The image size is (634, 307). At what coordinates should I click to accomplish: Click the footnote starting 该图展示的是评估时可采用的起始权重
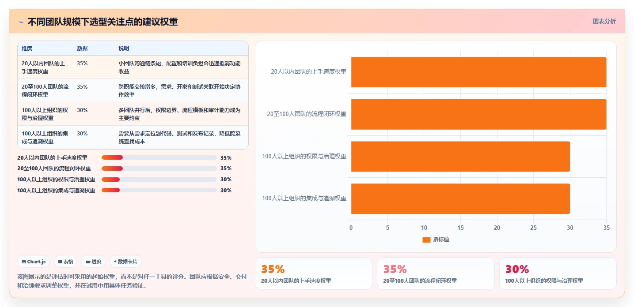pyautogui.click(x=132, y=281)
